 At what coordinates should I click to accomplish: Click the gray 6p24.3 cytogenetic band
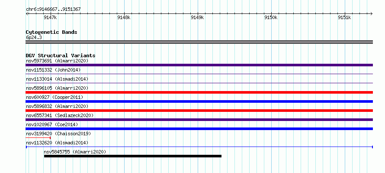tap(199, 42)
